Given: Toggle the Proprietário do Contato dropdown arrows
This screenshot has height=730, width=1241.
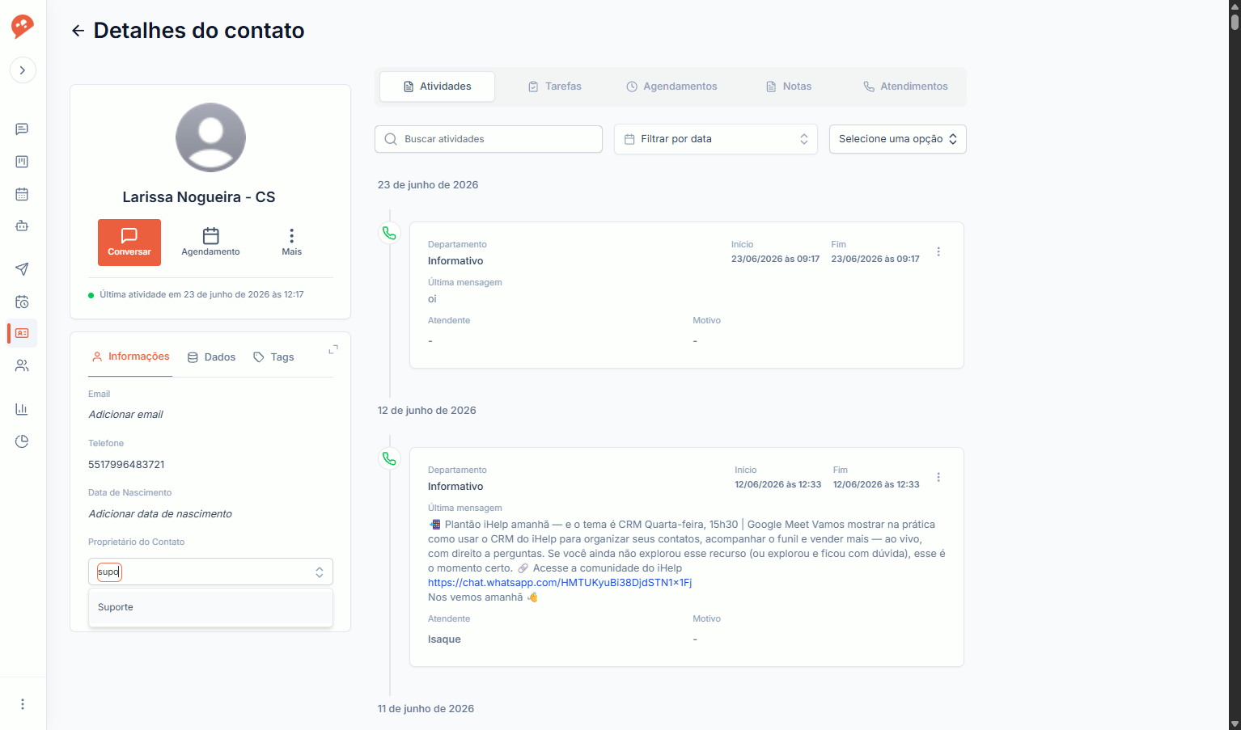Looking at the screenshot, I should pos(320,572).
